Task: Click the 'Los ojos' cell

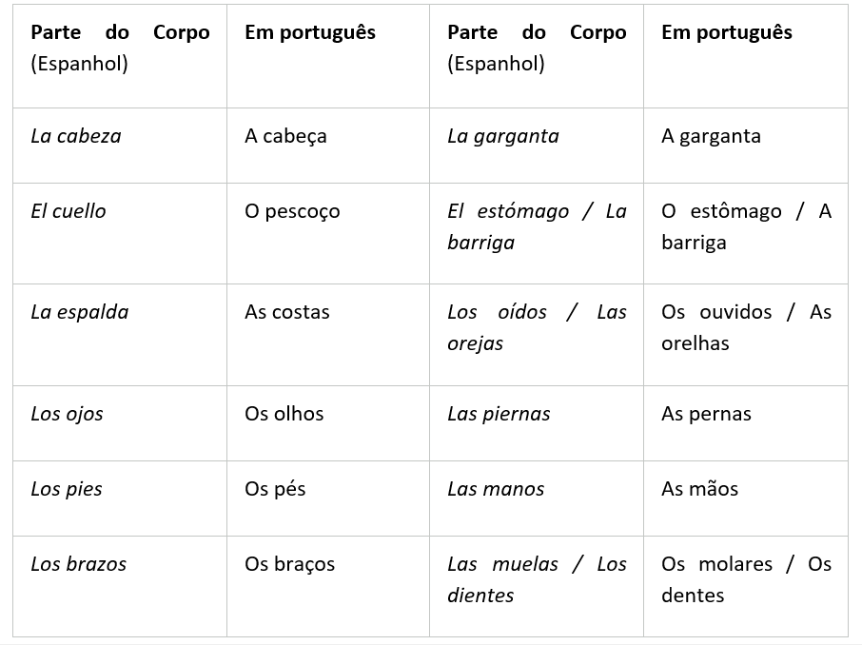Action: tap(120, 423)
